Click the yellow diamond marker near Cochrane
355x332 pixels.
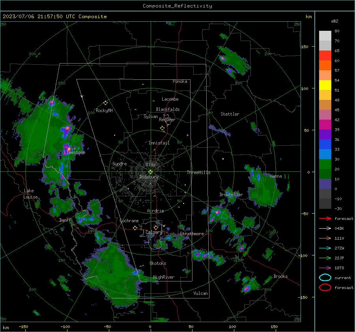[x=135, y=228]
